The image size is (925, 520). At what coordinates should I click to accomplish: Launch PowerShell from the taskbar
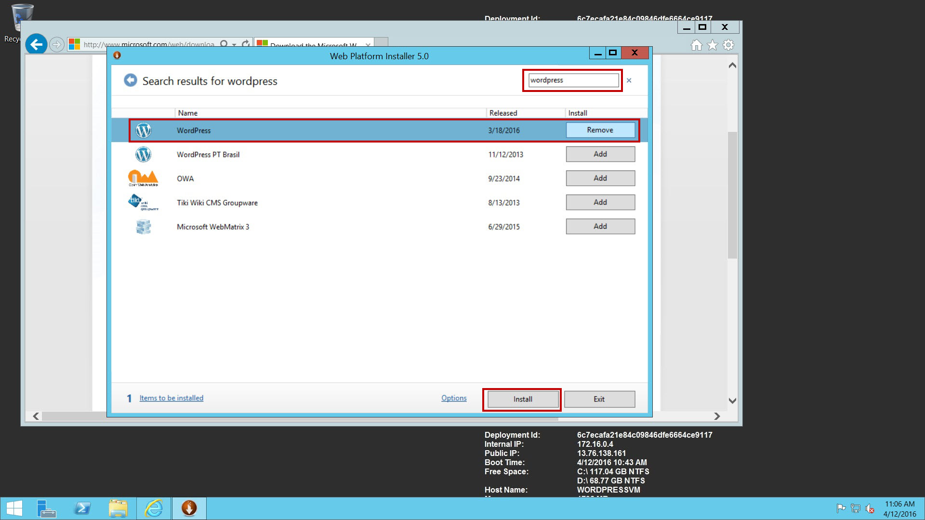pos(82,508)
